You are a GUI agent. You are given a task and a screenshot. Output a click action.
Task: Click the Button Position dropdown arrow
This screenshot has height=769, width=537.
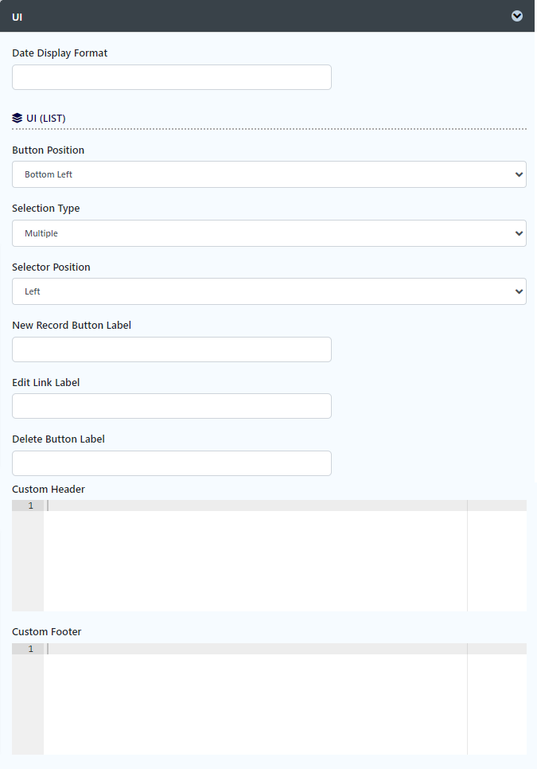pos(519,174)
